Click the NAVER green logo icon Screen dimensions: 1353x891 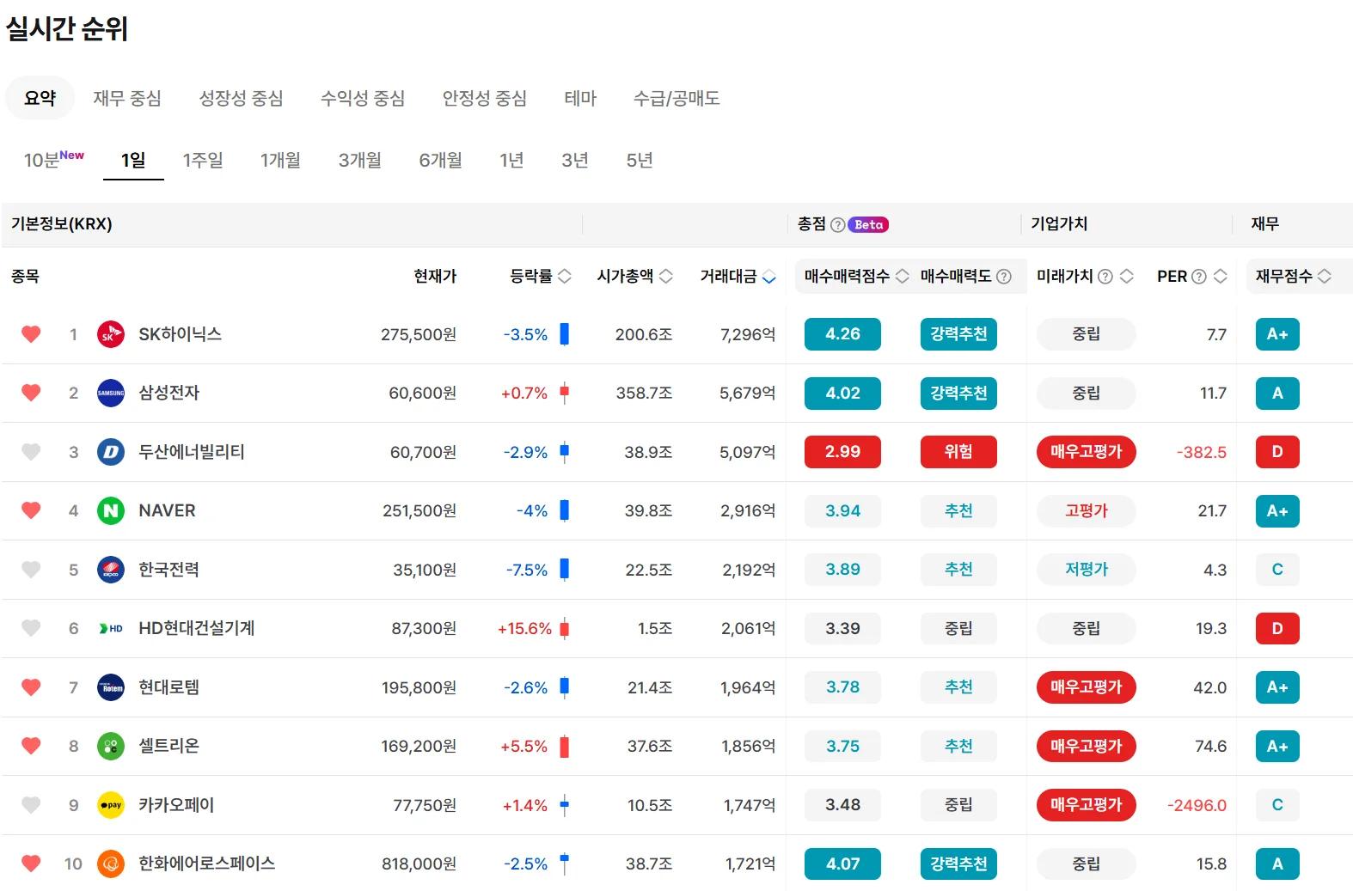[x=110, y=511]
